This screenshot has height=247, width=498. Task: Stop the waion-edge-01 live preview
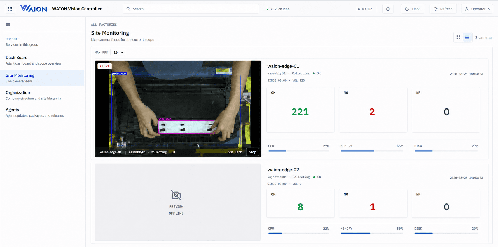(252, 152)
